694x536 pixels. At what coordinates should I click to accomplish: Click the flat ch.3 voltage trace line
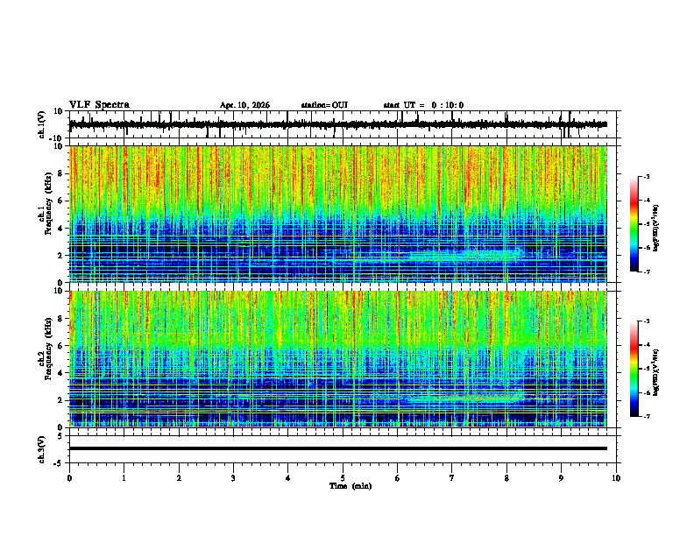[x=338, y=448]
